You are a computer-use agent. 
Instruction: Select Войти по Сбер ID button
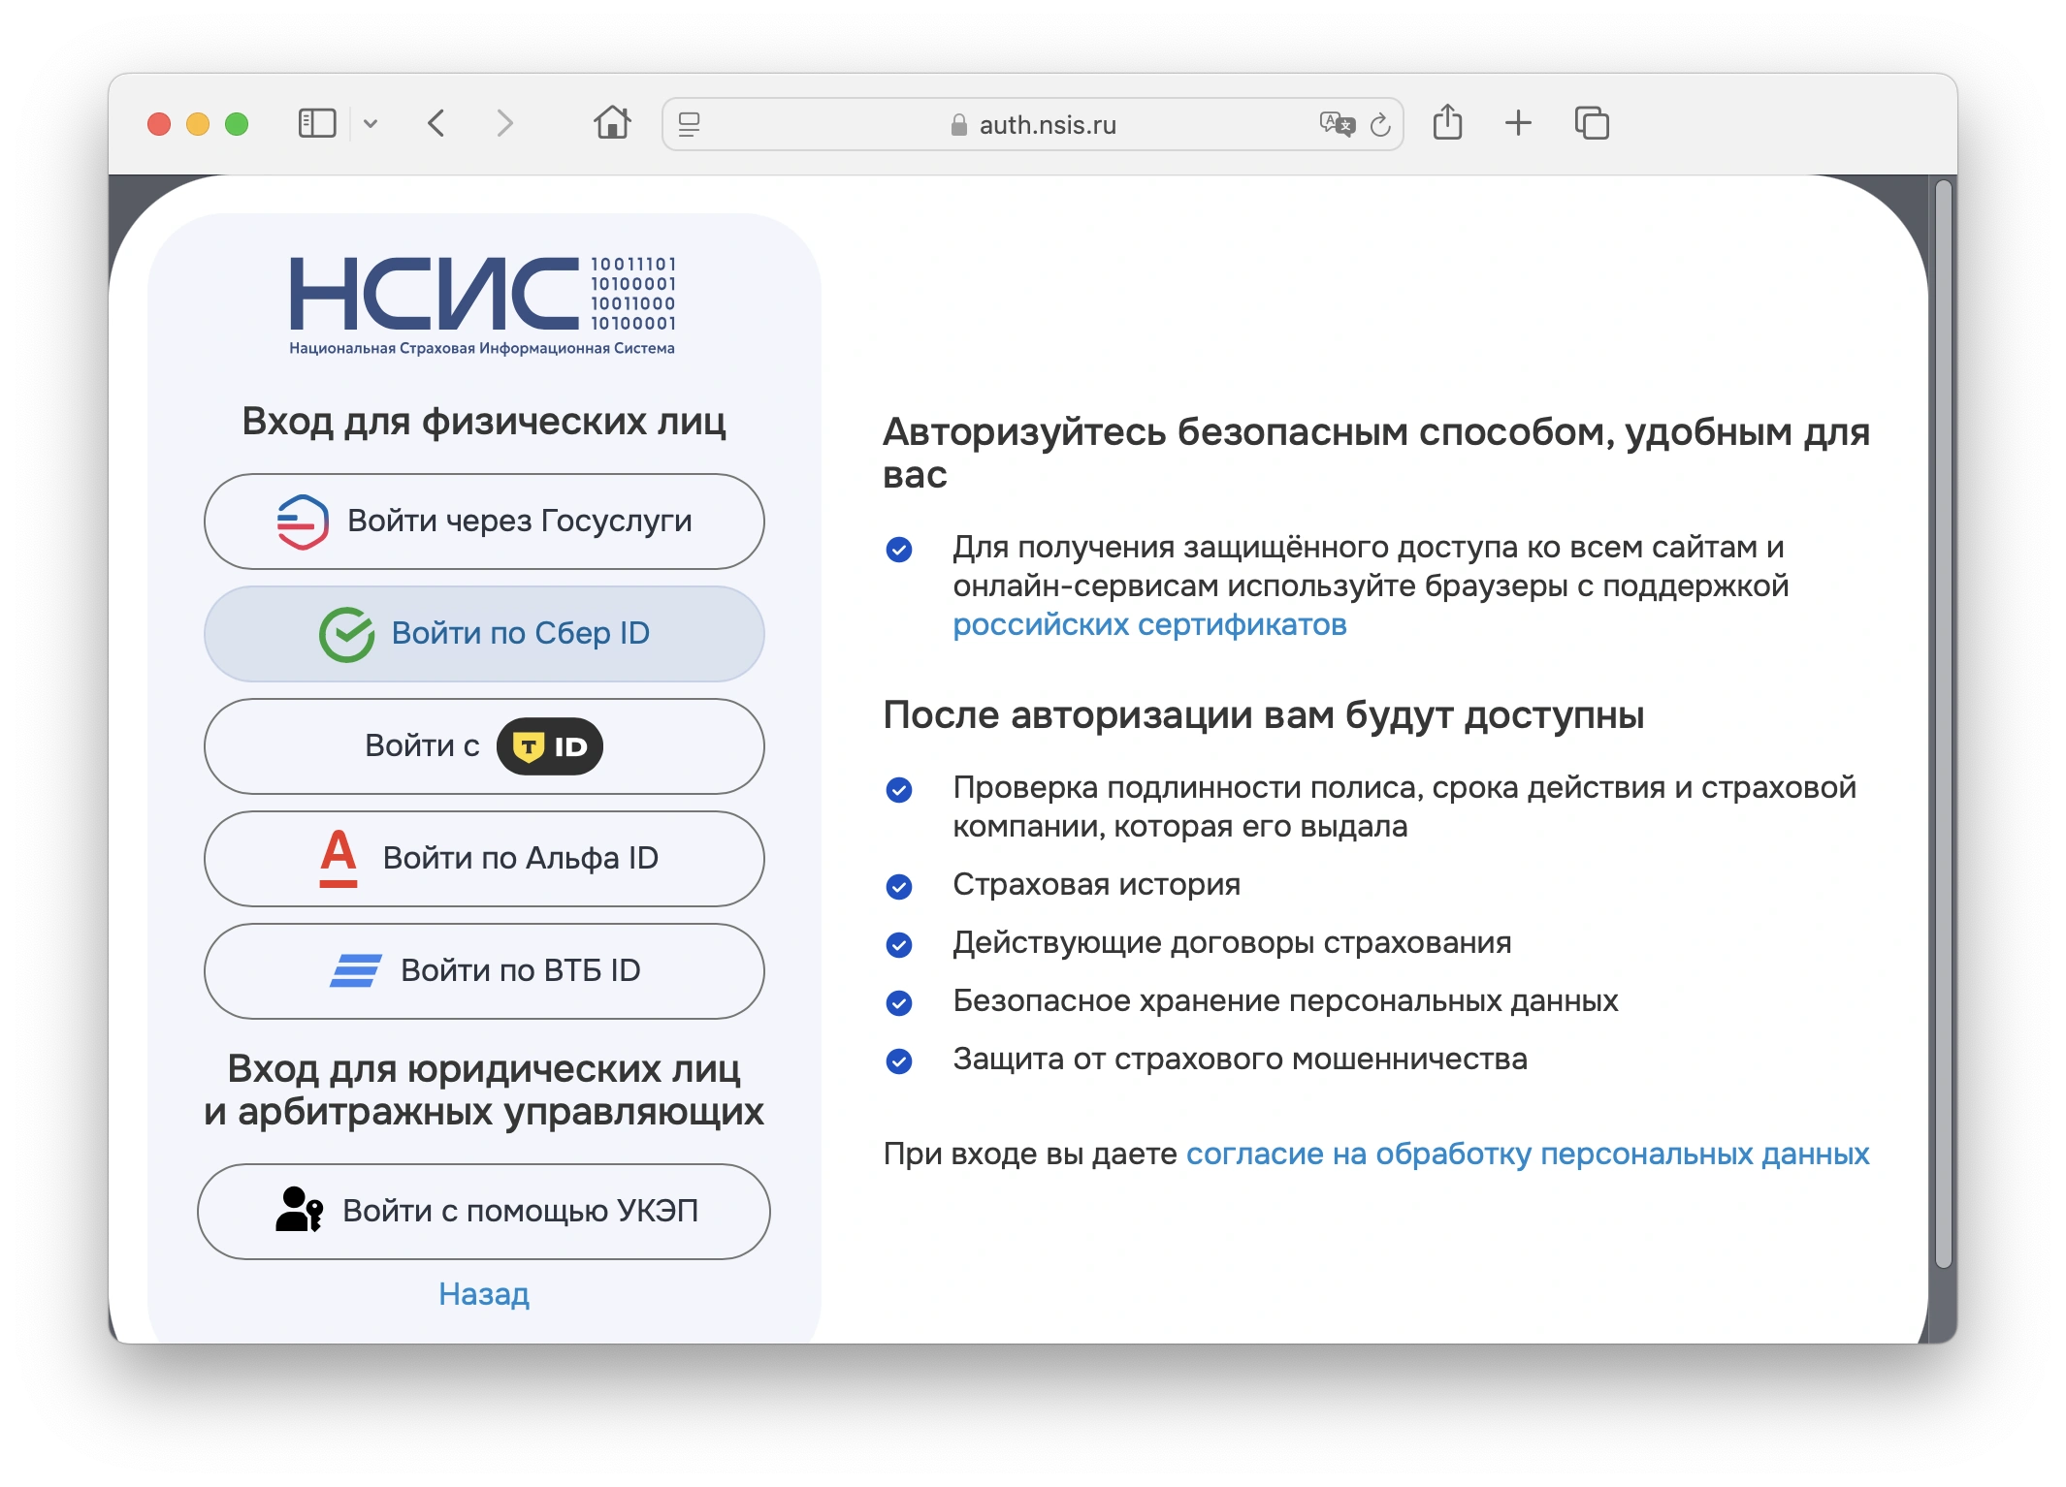(x=484, y=634)
